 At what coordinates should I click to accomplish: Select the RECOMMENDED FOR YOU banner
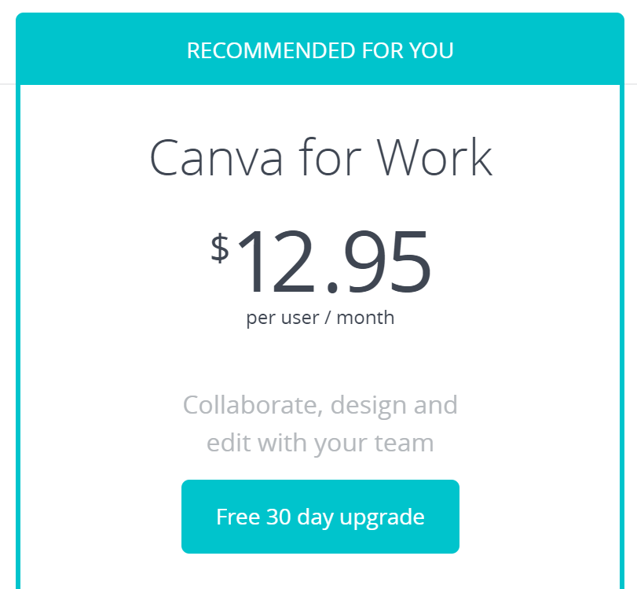(320, 49)
